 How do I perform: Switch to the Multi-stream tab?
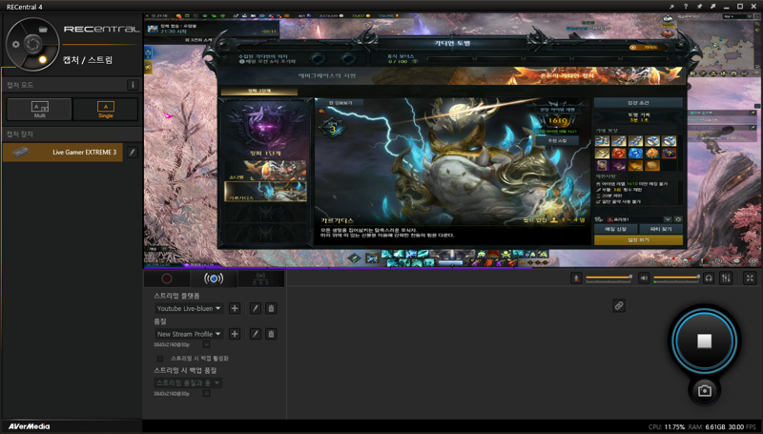[x=260, y=279]
